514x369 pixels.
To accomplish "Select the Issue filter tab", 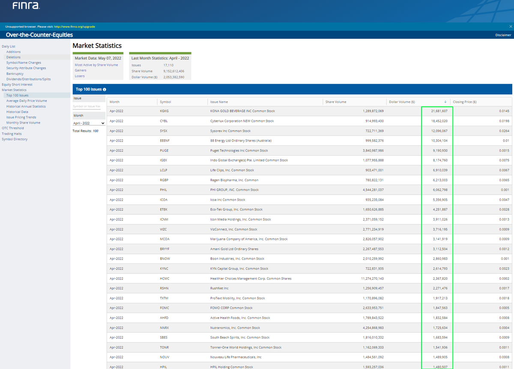I will [x=89, y=98].
